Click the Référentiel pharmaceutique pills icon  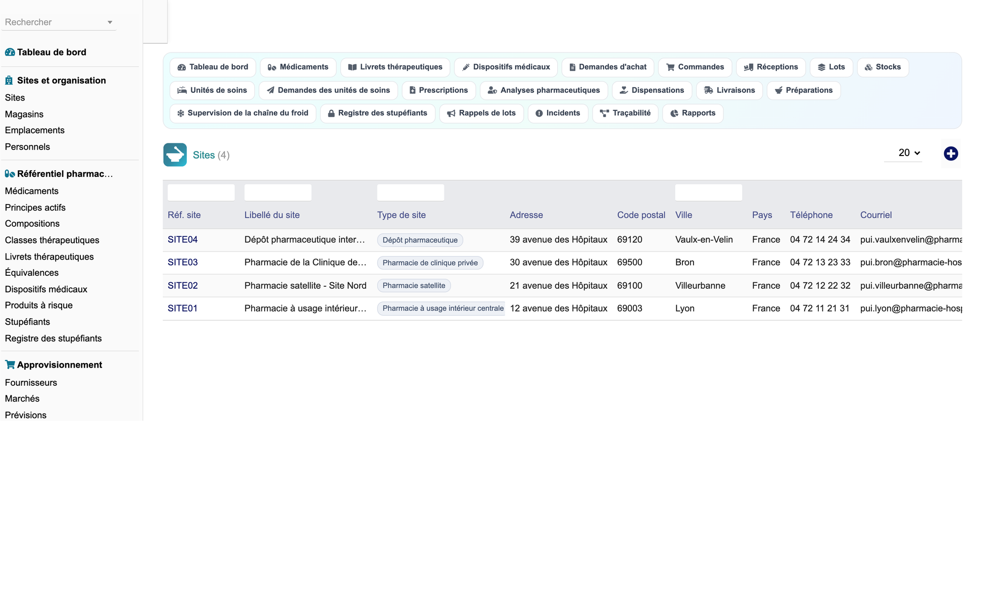coord(10,174)
